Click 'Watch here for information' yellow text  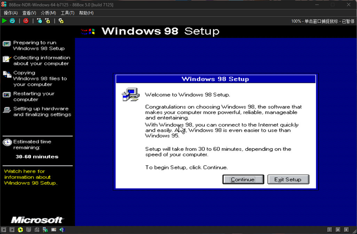pos(31,177)
